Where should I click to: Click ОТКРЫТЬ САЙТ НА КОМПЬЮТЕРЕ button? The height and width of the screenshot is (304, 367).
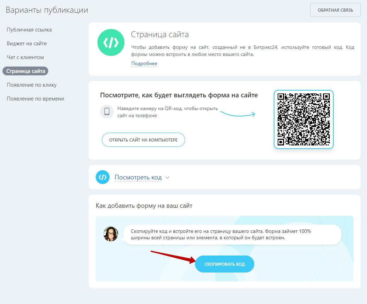click(x=143, y=140)
